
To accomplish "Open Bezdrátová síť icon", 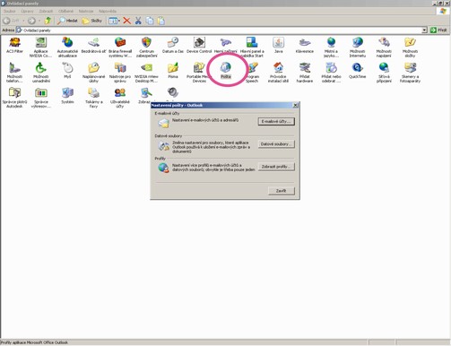I will [93, 43].
